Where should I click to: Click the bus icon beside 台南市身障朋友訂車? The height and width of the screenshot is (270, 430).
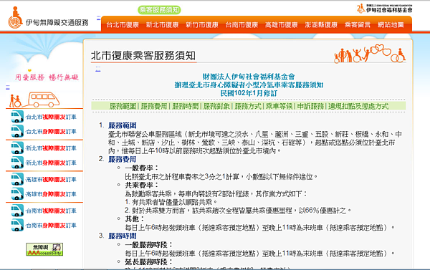coord(17,225)
